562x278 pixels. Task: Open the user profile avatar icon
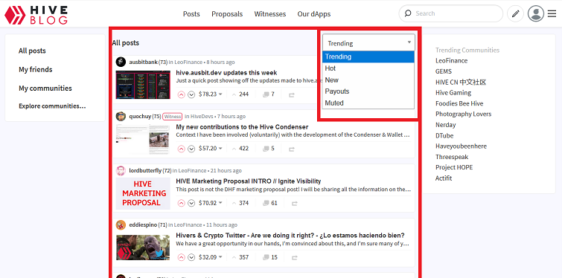pos(536,14)
